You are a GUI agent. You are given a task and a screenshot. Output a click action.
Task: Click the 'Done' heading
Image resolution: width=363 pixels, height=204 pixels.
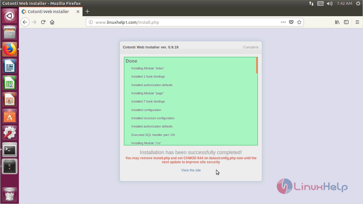131,61
